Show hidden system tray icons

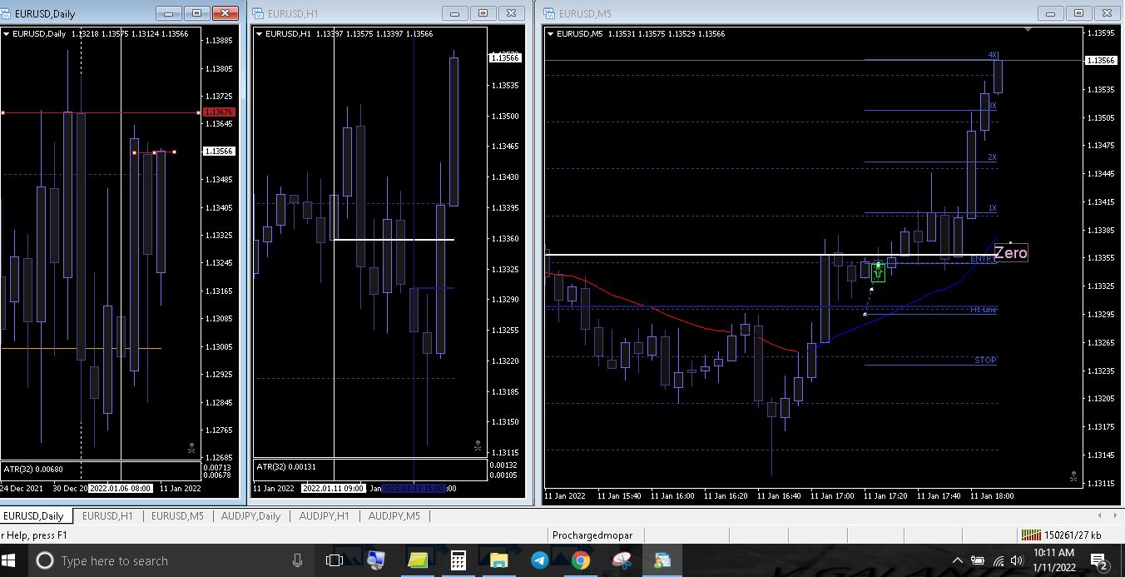pos(957,560)
